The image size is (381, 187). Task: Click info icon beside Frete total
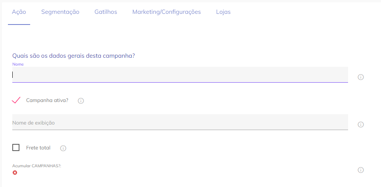click(63, 148)
